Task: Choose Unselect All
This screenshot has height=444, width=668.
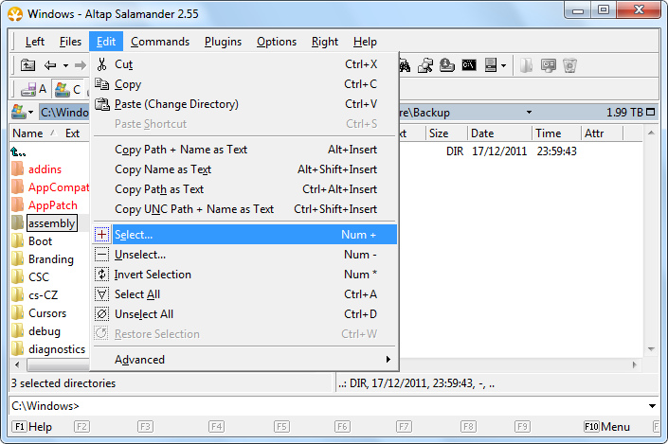Action: click(x=245, y=314)
